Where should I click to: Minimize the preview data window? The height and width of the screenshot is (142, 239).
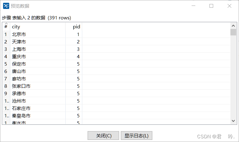193,6
